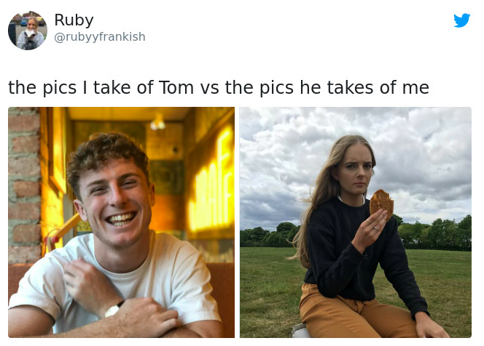The image size is (484, 346).
Task: Visit the @rubyyfrankish handle
Action: tap(100, 36)
